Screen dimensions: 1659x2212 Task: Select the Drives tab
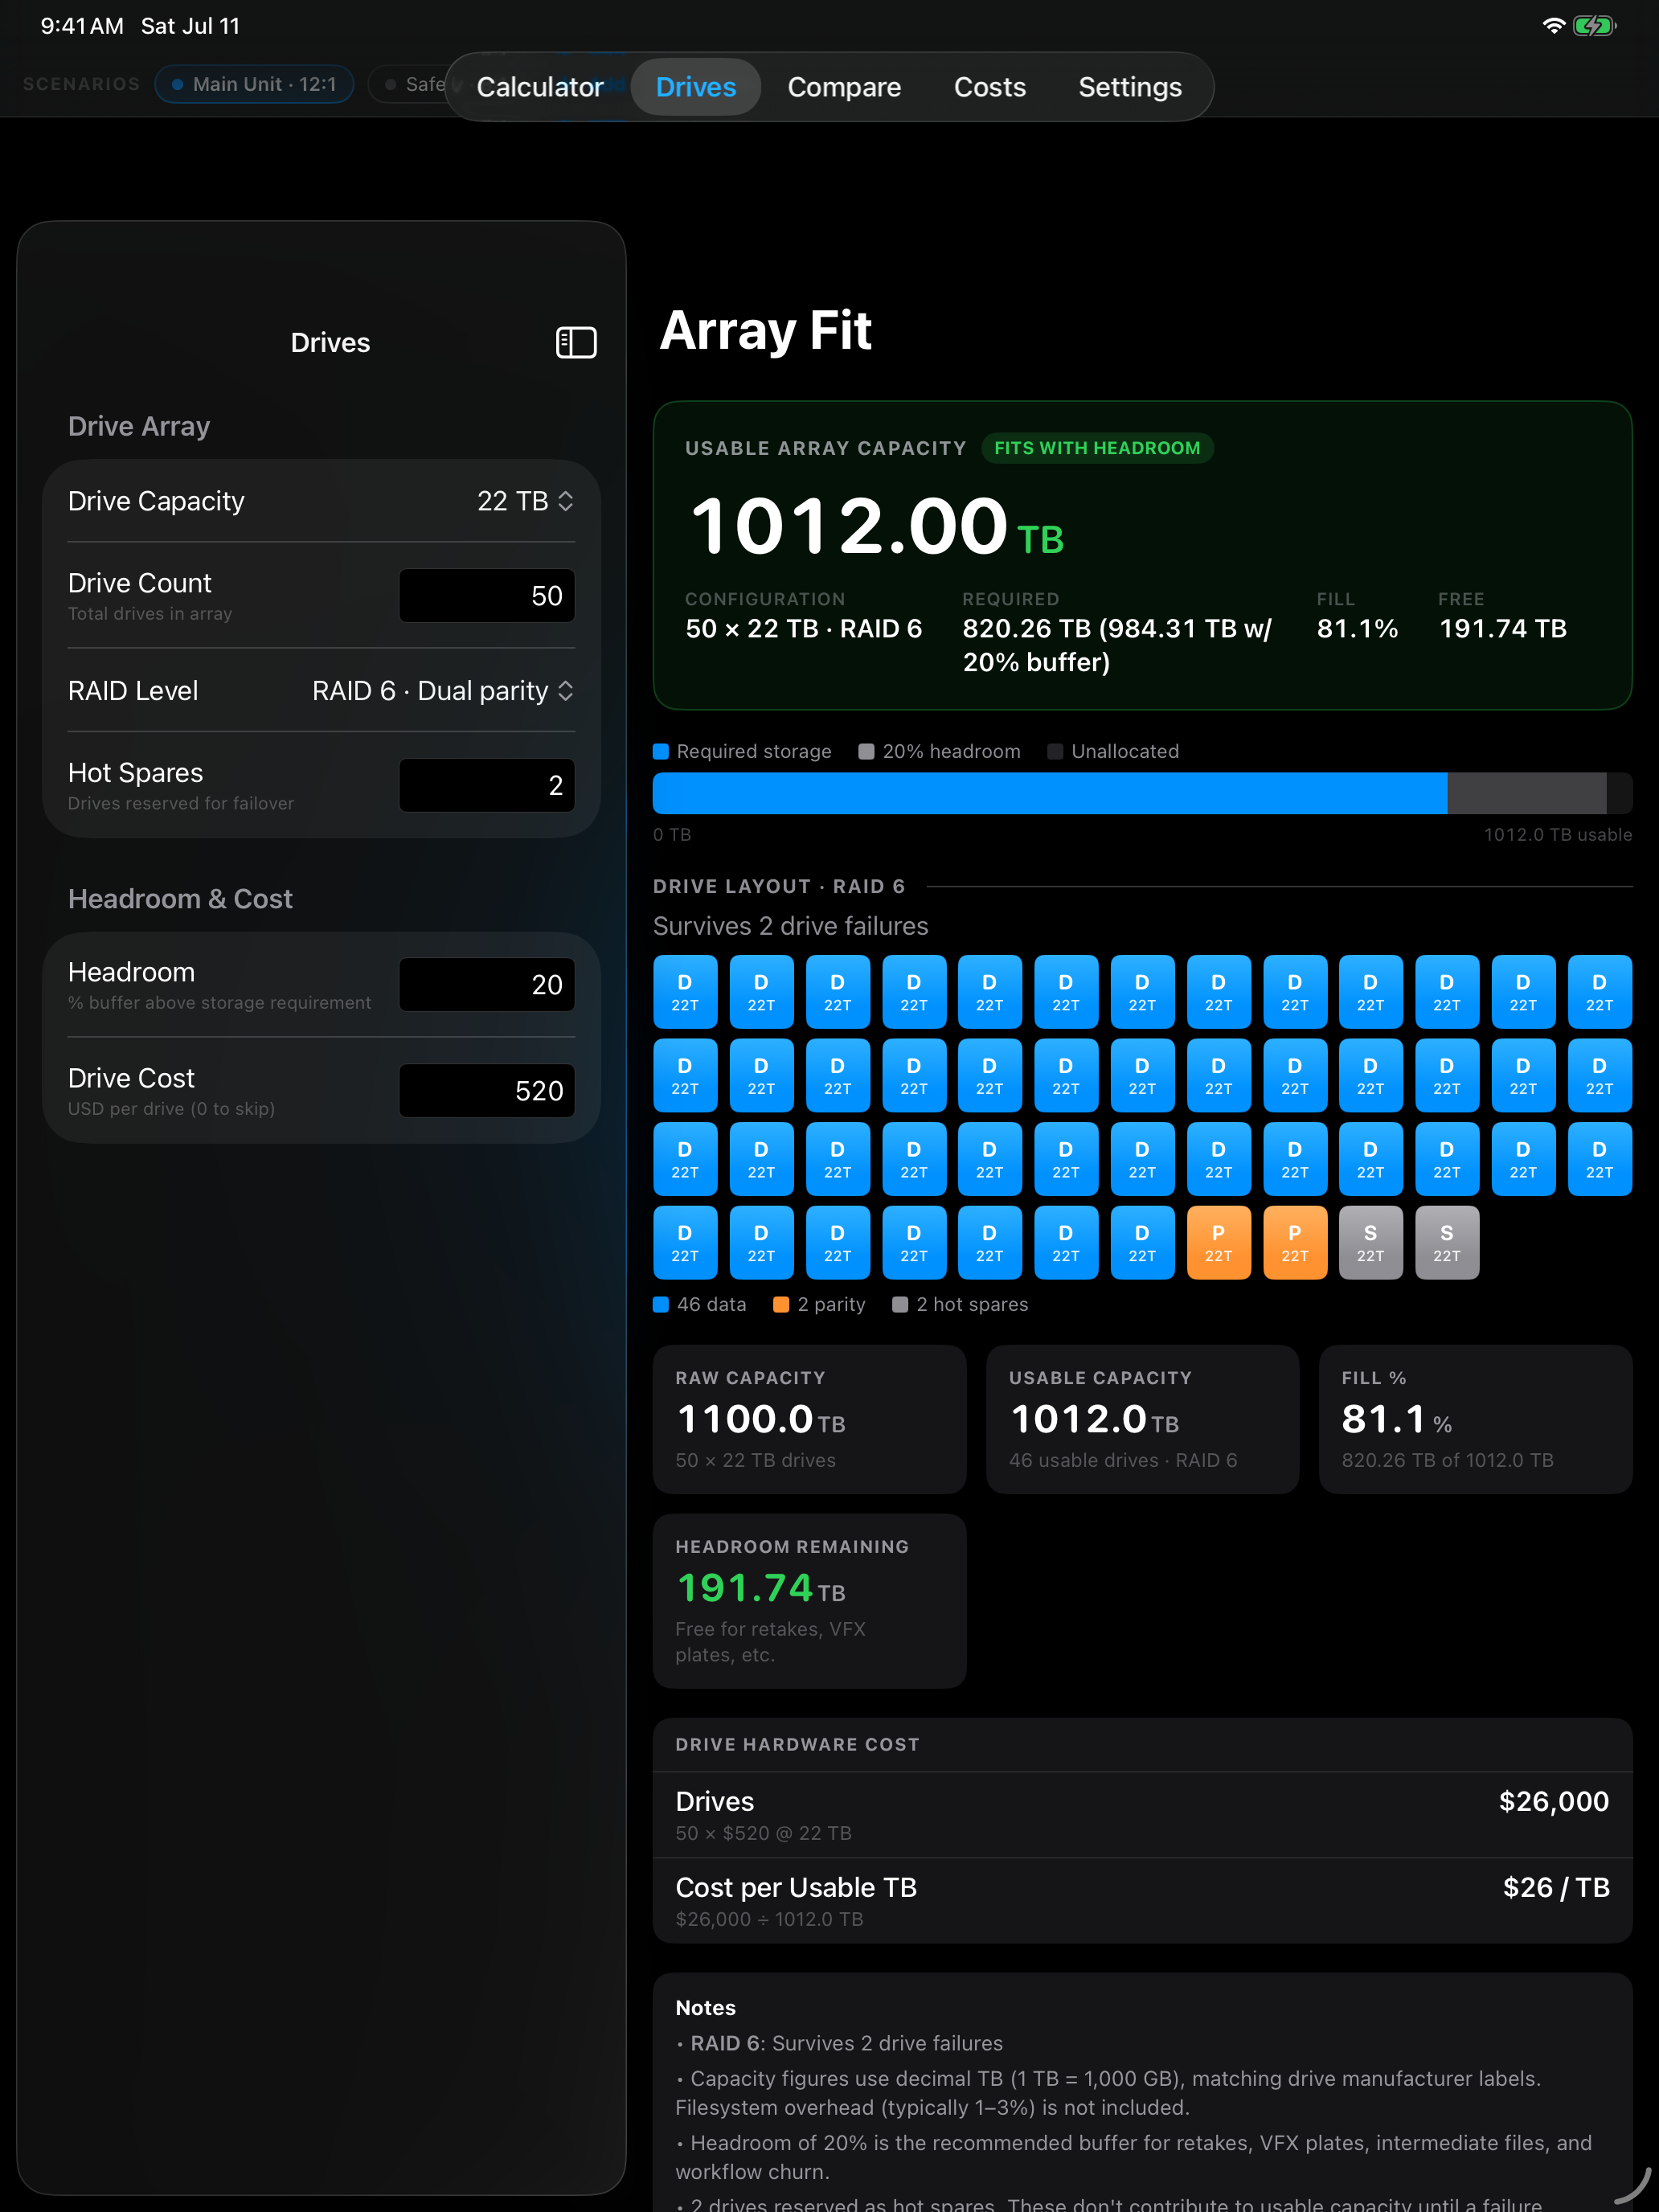pos(696,87)
